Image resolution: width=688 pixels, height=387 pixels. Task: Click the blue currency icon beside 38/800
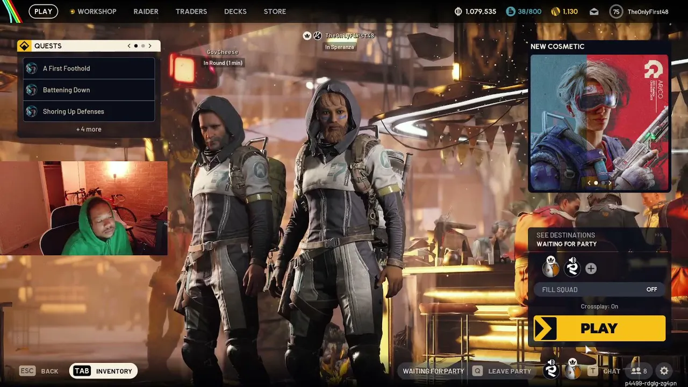[x=511, y=11]
